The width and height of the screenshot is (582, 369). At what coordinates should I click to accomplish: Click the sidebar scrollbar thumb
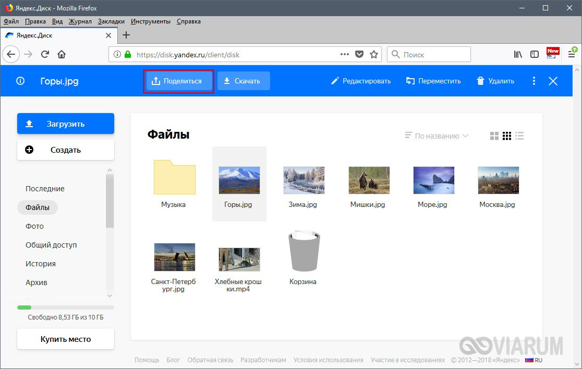[110, 201]
